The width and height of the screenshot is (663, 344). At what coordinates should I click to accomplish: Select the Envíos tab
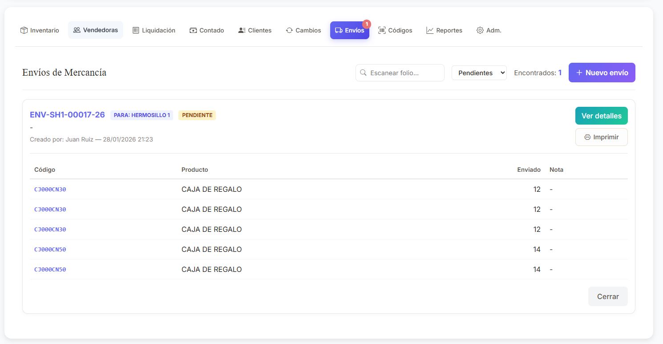[x=350, y=30]
